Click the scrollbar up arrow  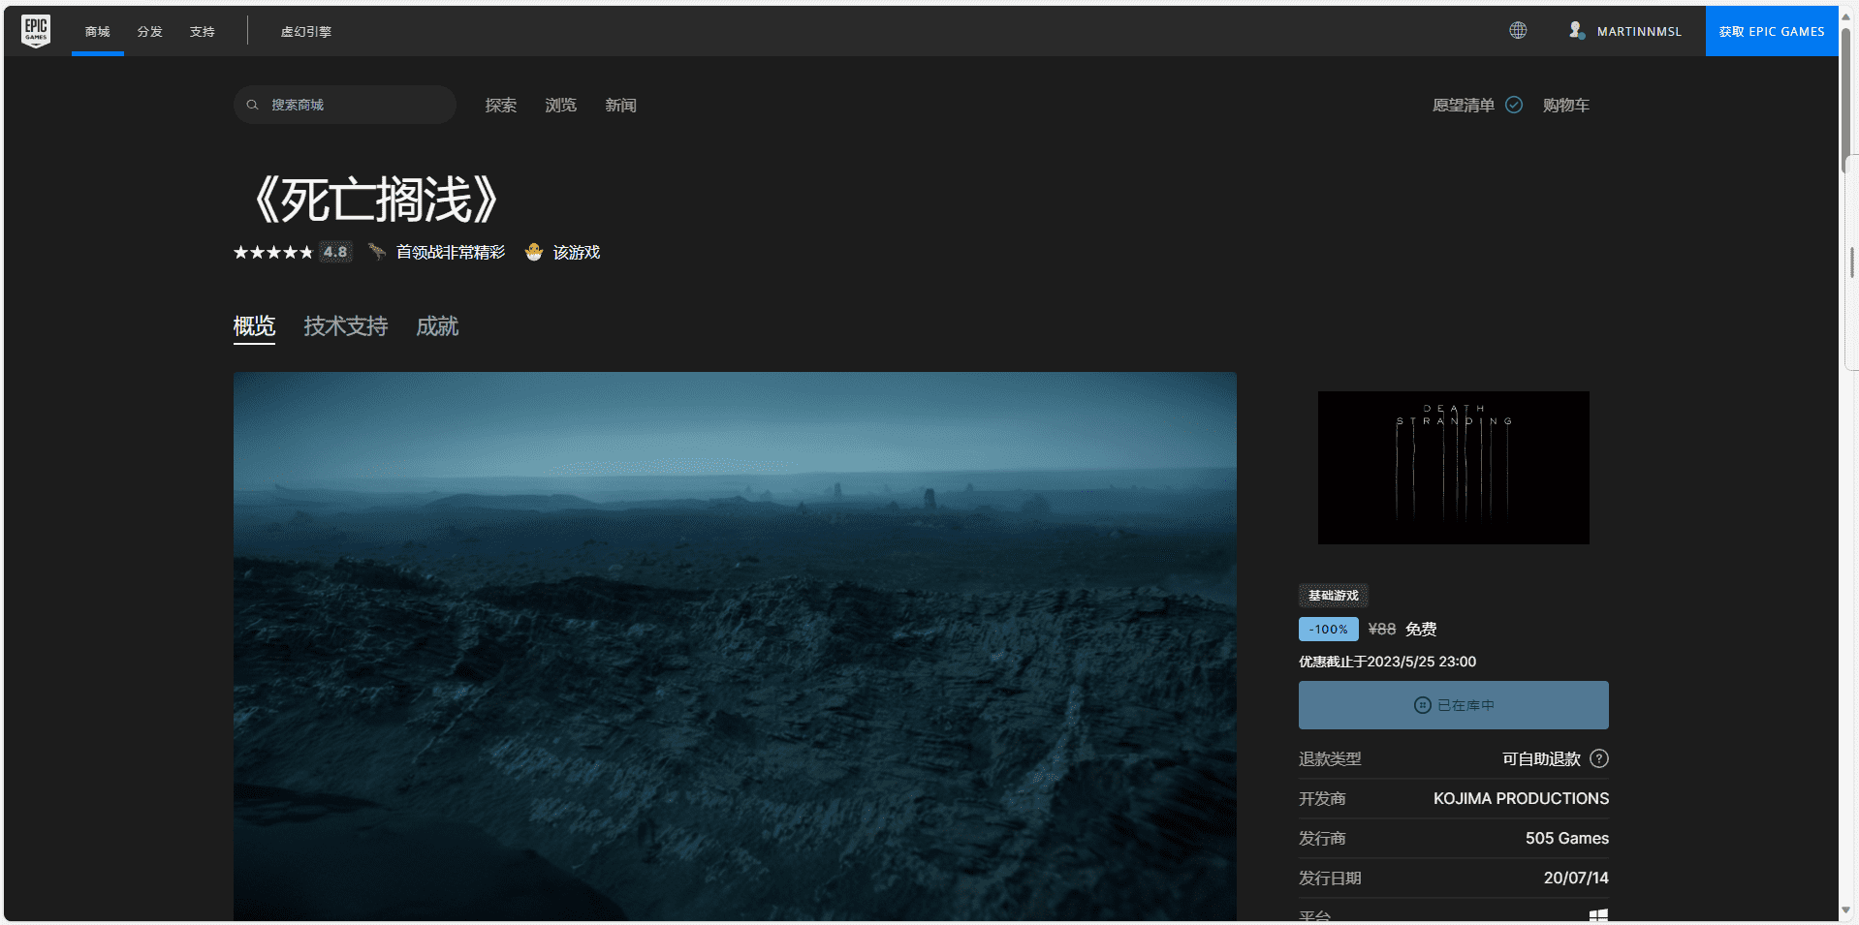click(x=1846, y=15)
